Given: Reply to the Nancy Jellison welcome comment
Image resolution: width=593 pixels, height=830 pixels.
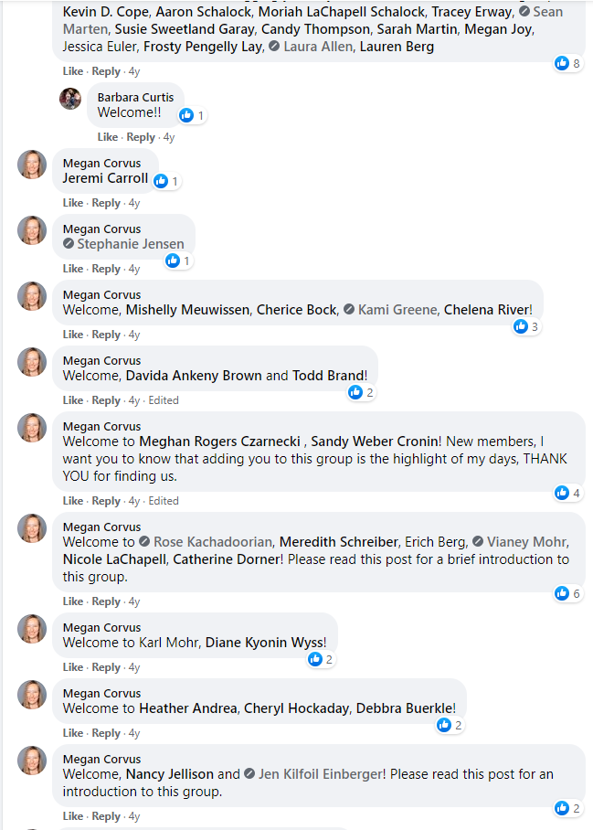Looking at the screenshot, I should pos(106,816).
